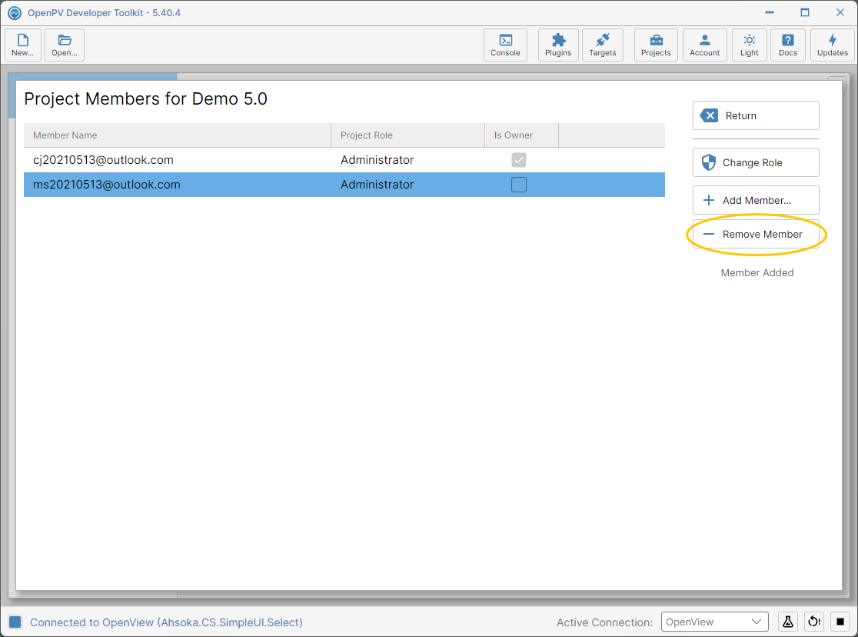Open the Projects toolbox icon
The width and height of the screenshot is (858, 637).
[656, 45]
